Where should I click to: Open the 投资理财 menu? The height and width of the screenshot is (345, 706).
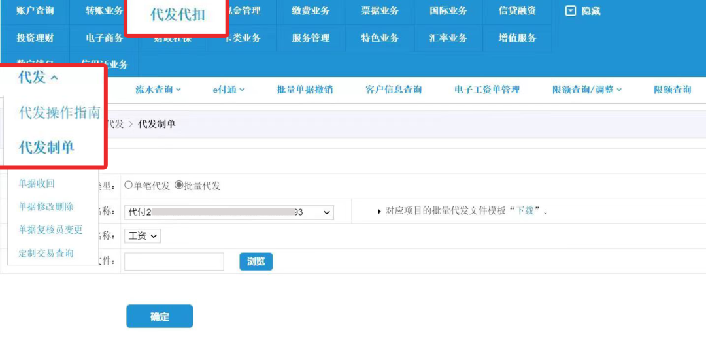pos(35,39)
